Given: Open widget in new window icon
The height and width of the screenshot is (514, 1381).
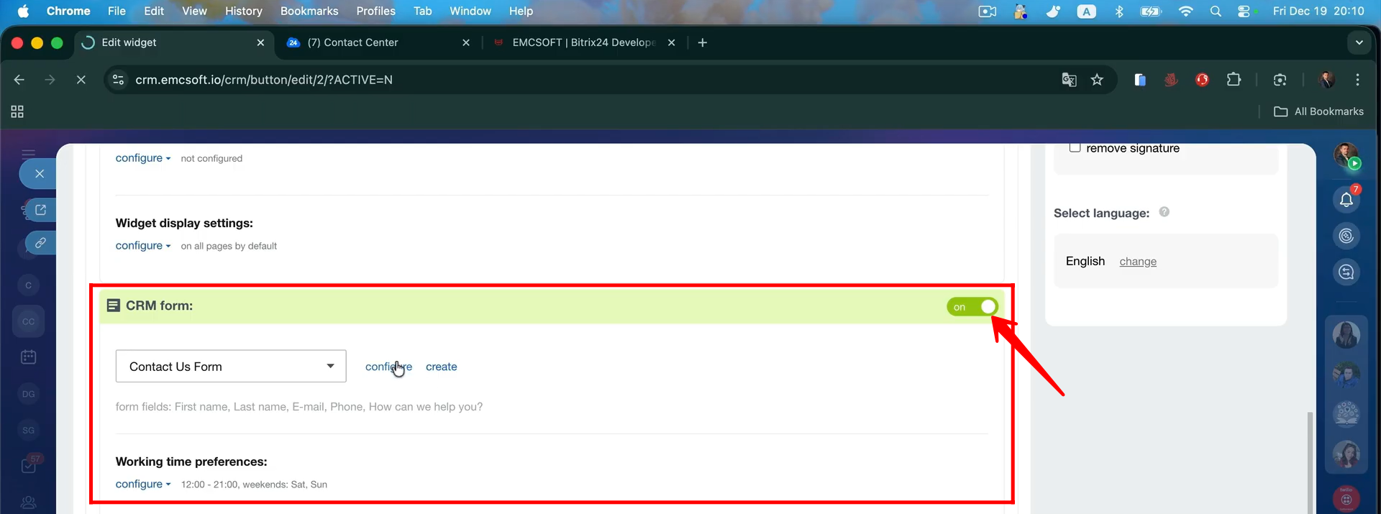Looking at the screenshot, I should point(40,210).
